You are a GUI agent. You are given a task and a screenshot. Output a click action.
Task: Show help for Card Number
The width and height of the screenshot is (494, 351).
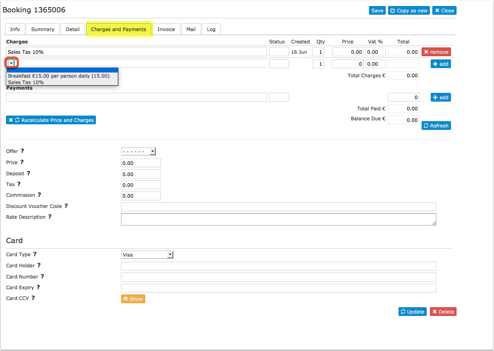[x=42, y=276]
